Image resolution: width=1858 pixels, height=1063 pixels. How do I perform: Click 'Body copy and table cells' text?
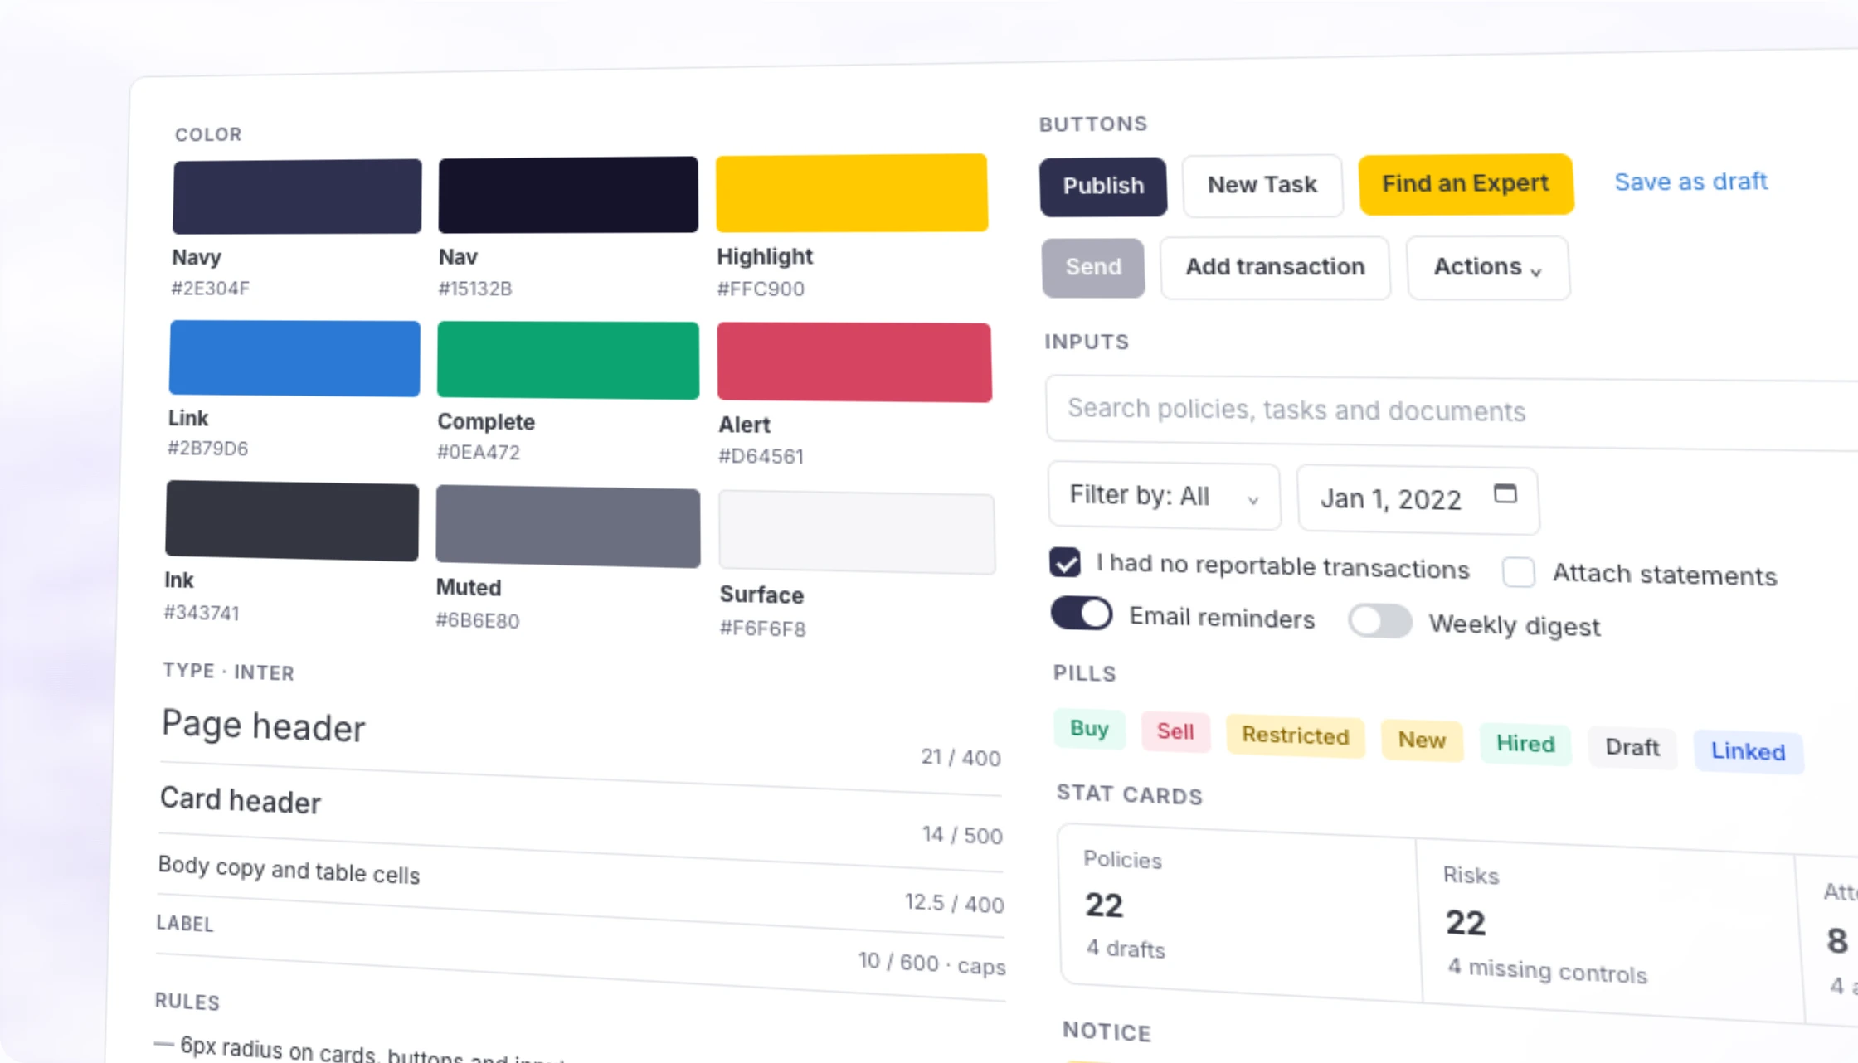pos(289,870)
